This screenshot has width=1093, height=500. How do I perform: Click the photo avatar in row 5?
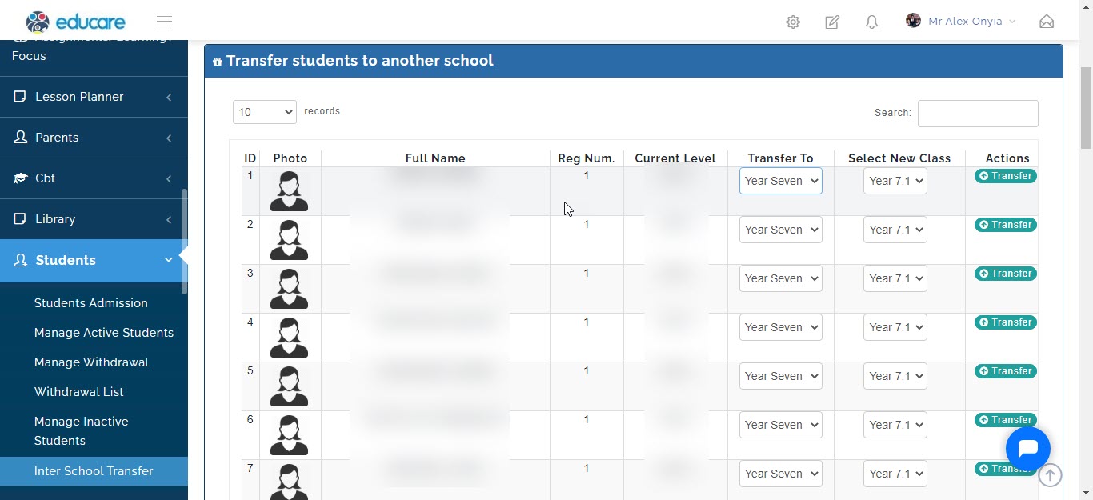tap(289, 386)
